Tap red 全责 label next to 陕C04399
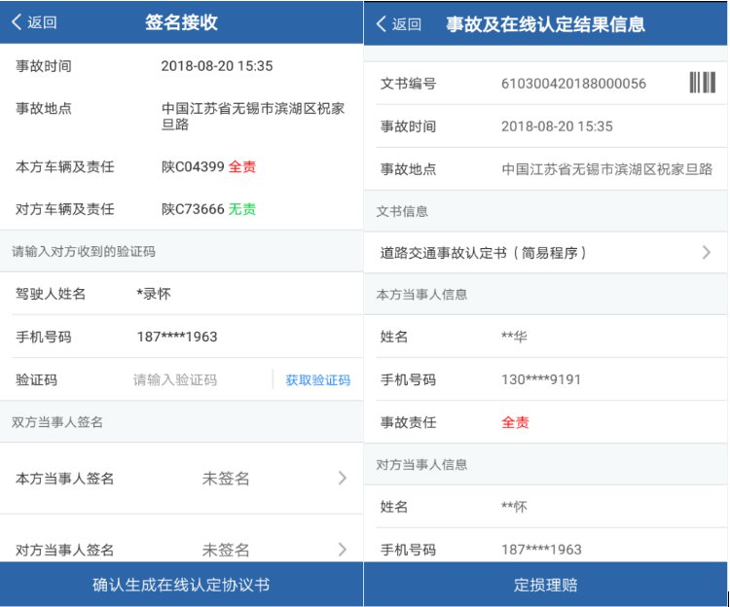The height and width of the screenshot is (607, 730). pyautogui.click(x=242, y=167)
